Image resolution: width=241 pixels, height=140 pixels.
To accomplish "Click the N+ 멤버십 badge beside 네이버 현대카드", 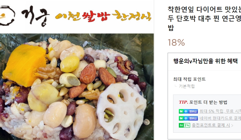I will (188, 118).
